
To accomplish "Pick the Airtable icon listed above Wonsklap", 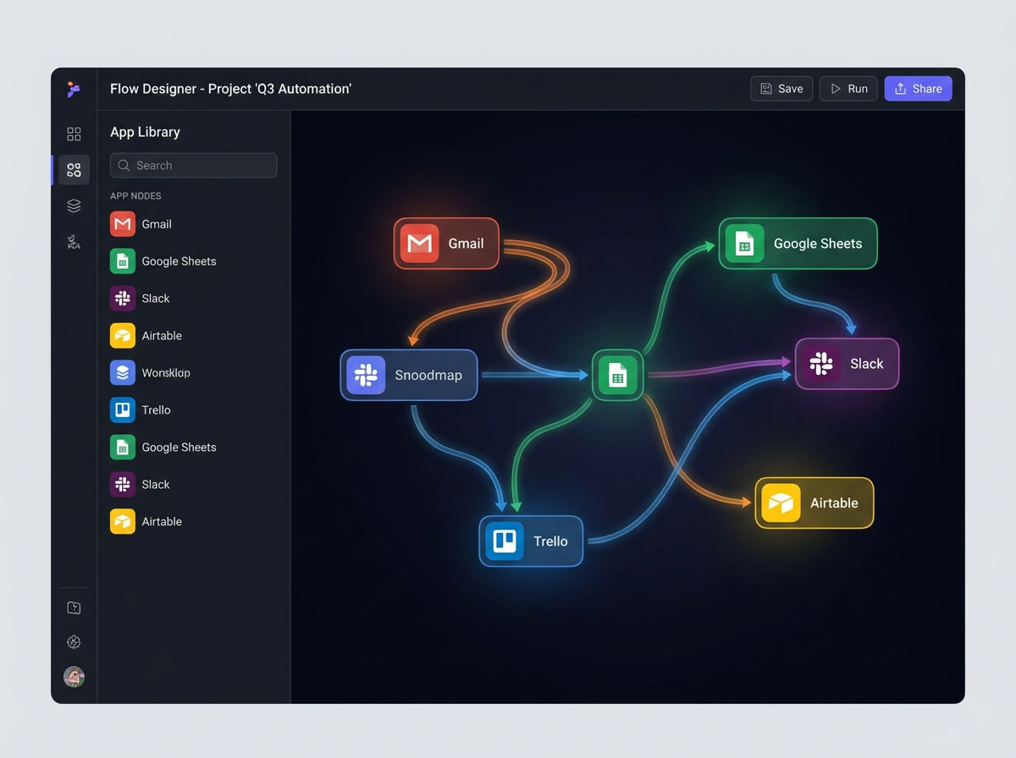I will click(x=123, y=336).
